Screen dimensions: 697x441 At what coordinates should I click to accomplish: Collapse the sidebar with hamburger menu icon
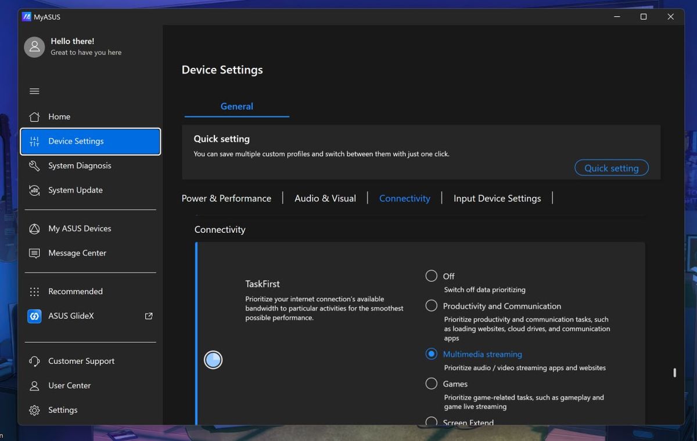(34, 91)
